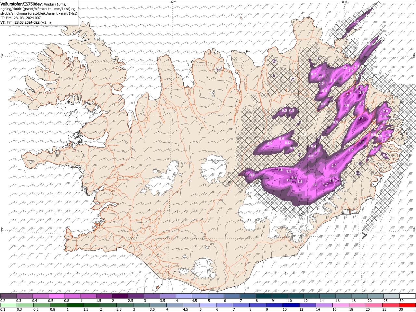Pick the grey-teal swatch between upper 16 and 18
This screenshot has width=416, height=312.
pyautogui.click(x=344, y=296)
